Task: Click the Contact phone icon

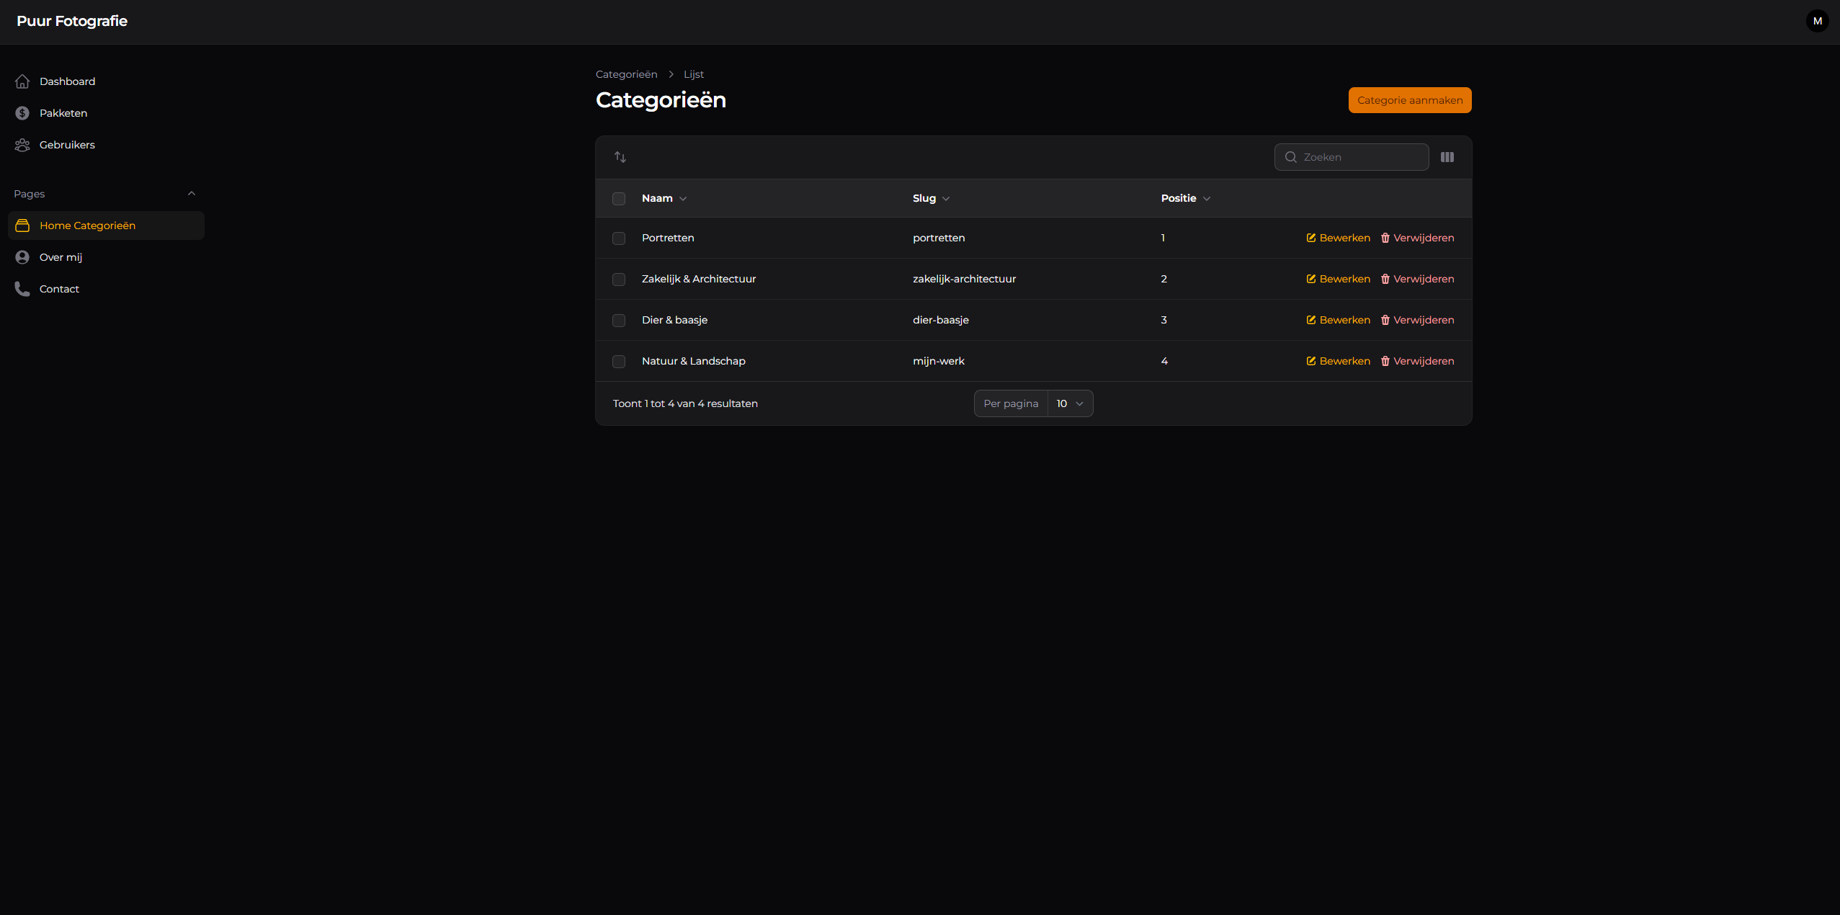Action: click(22, 289)
